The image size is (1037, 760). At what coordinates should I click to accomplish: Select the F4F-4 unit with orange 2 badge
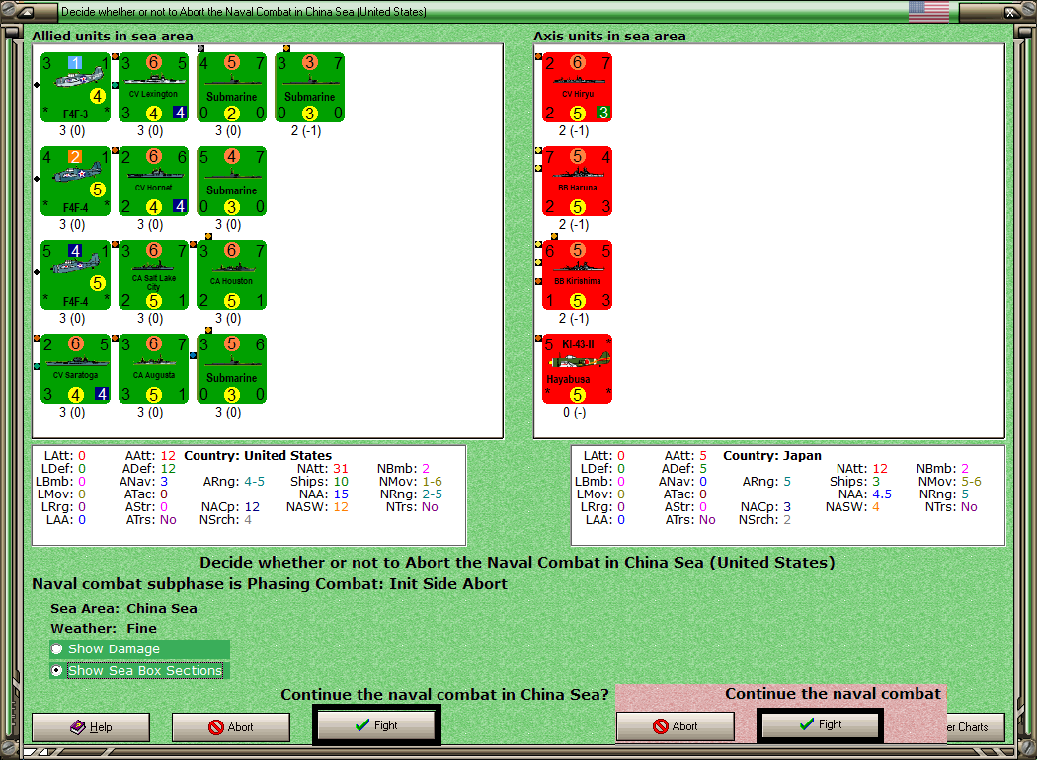click(x=75, y=181)
